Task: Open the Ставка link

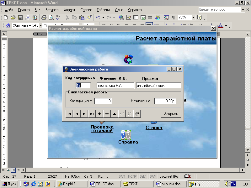Action: 154,128
